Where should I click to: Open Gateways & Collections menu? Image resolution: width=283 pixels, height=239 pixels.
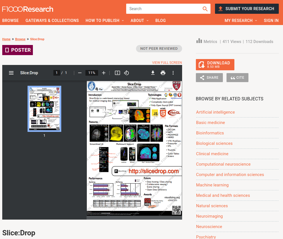52,21
